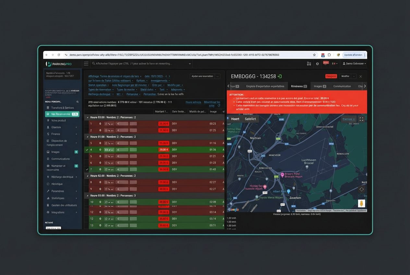Click the refresh icon beside Réanitiiser les
410x275 pixels.
(x=219, y=106)
